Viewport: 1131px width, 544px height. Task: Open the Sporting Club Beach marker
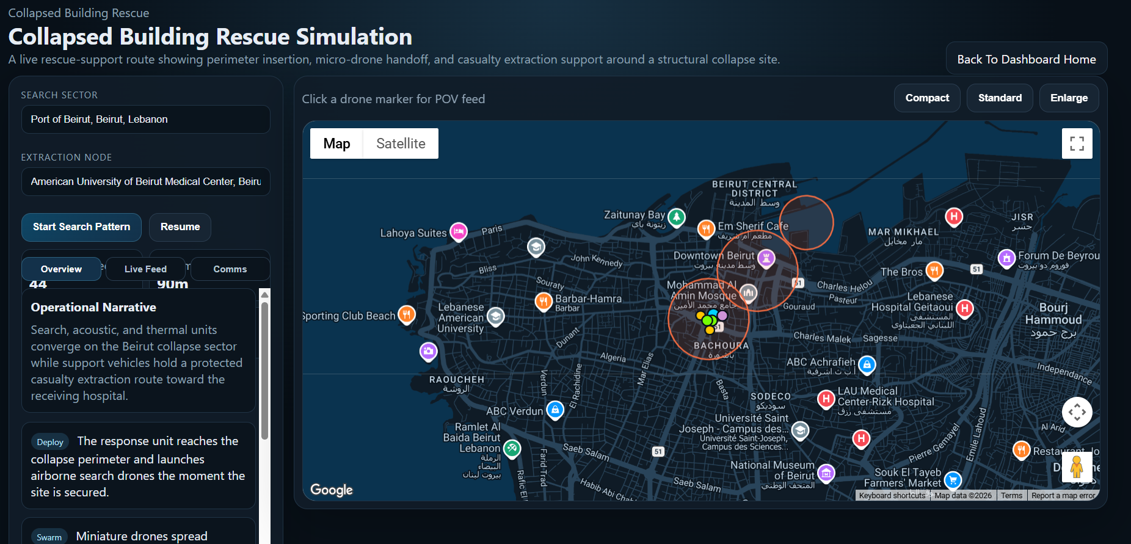point(407,314)
